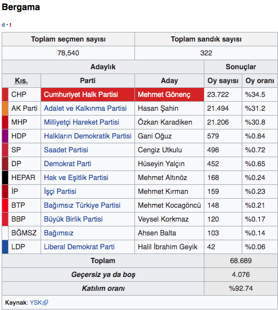The width and height of the screenshot is (278, 310).
Task: Click invalid votes value 4.076
Action: [x=241, y=274]
